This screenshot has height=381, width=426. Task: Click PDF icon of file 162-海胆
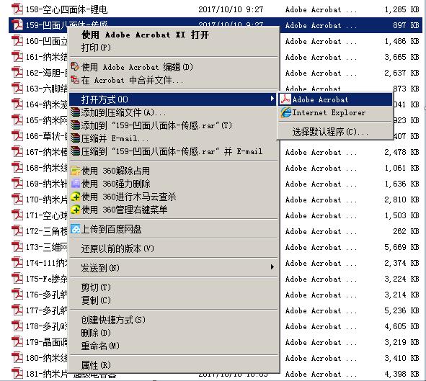click(x=17, y=73)
